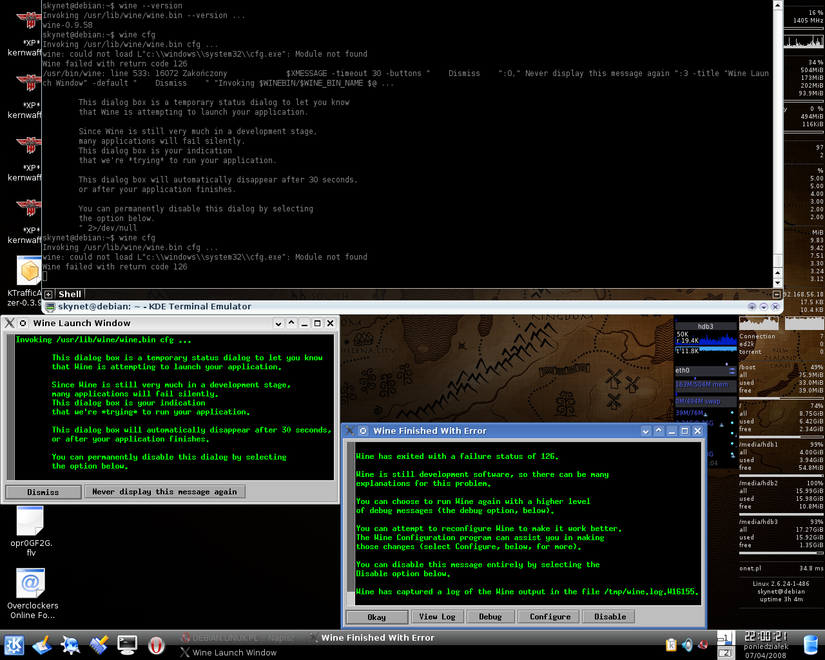The height and width of the screenshot is (660, 825).
Task: Close the current terminal tab using the right-end icon
Action: [777, 295]
